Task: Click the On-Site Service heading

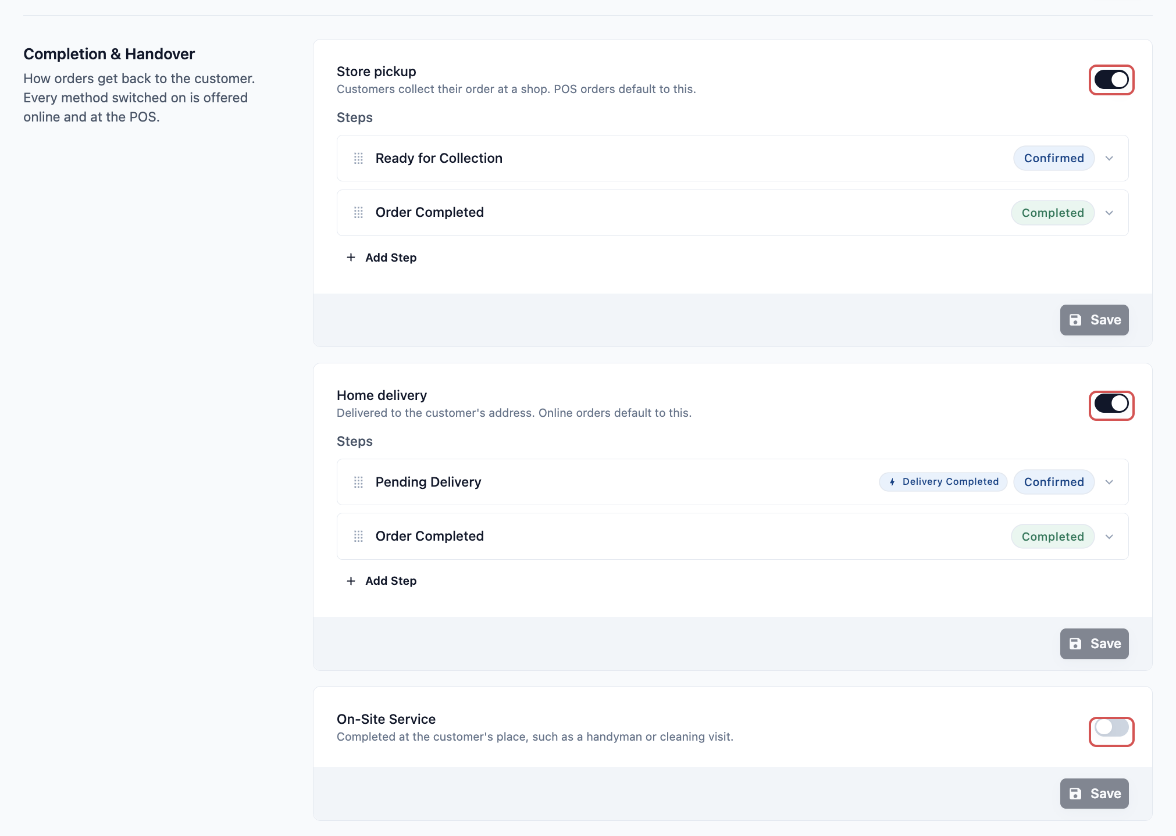Action: pos(386,719)
